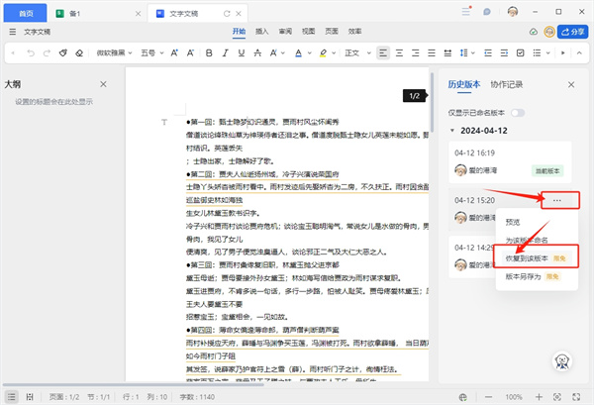
Task: Click the format painter icon
Action: 62,52
